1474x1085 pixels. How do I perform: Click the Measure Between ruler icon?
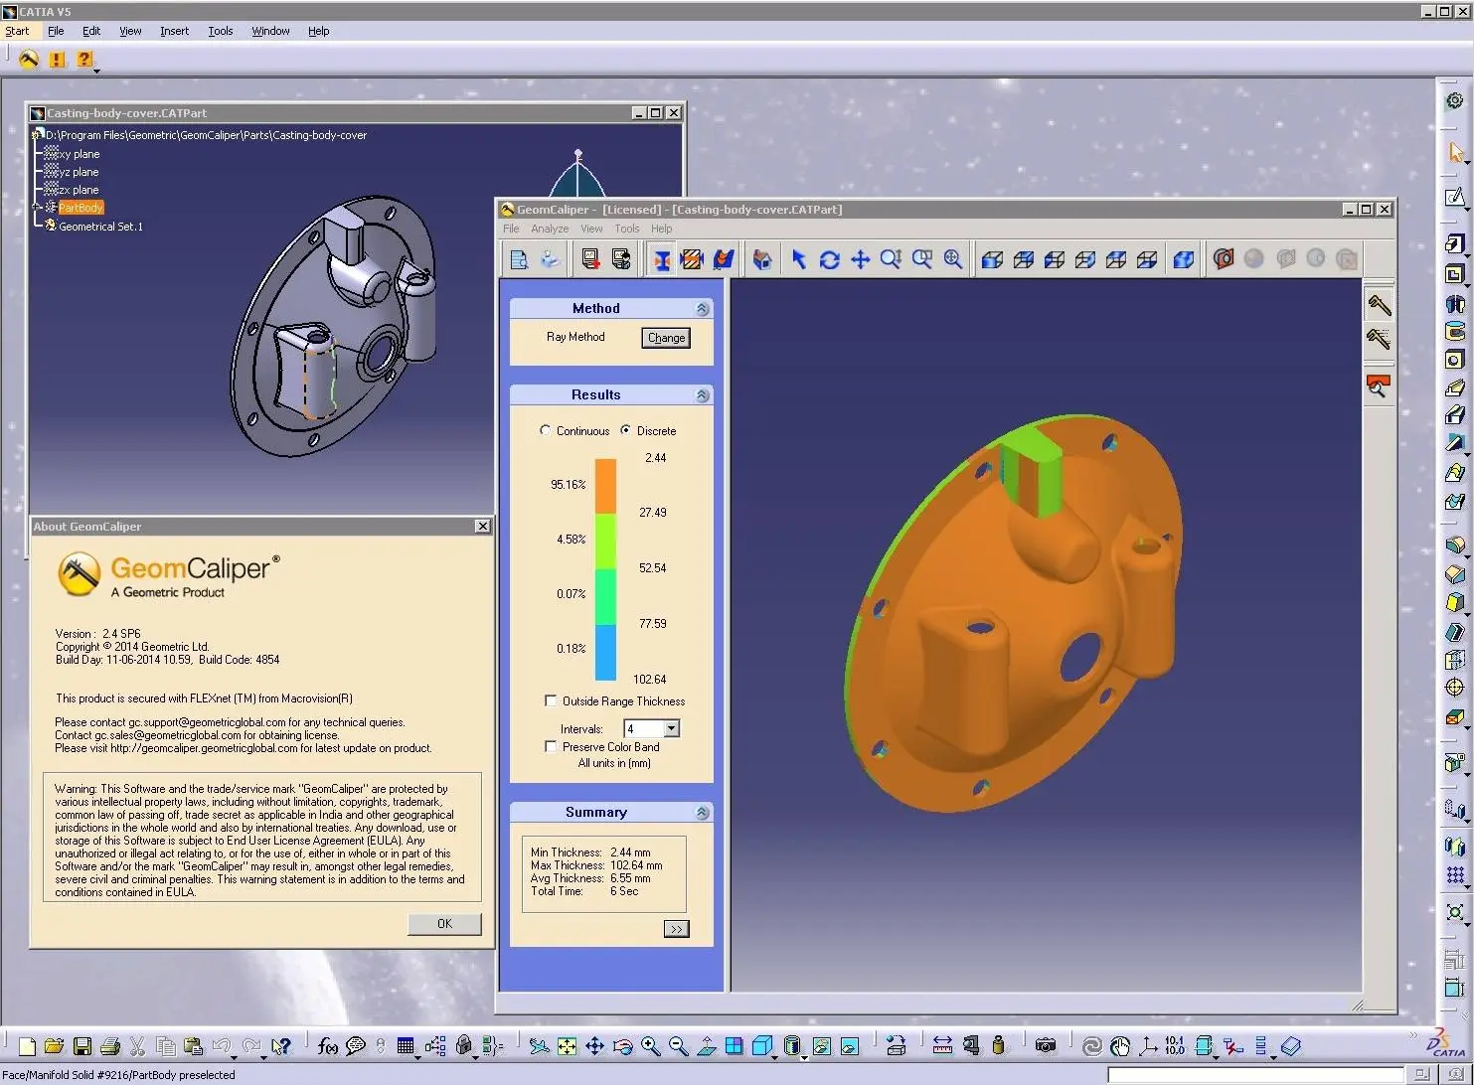pyautogui.click(x=942, y=1046)
